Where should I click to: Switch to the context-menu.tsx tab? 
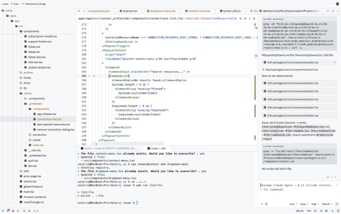click(x=198, y=11)
